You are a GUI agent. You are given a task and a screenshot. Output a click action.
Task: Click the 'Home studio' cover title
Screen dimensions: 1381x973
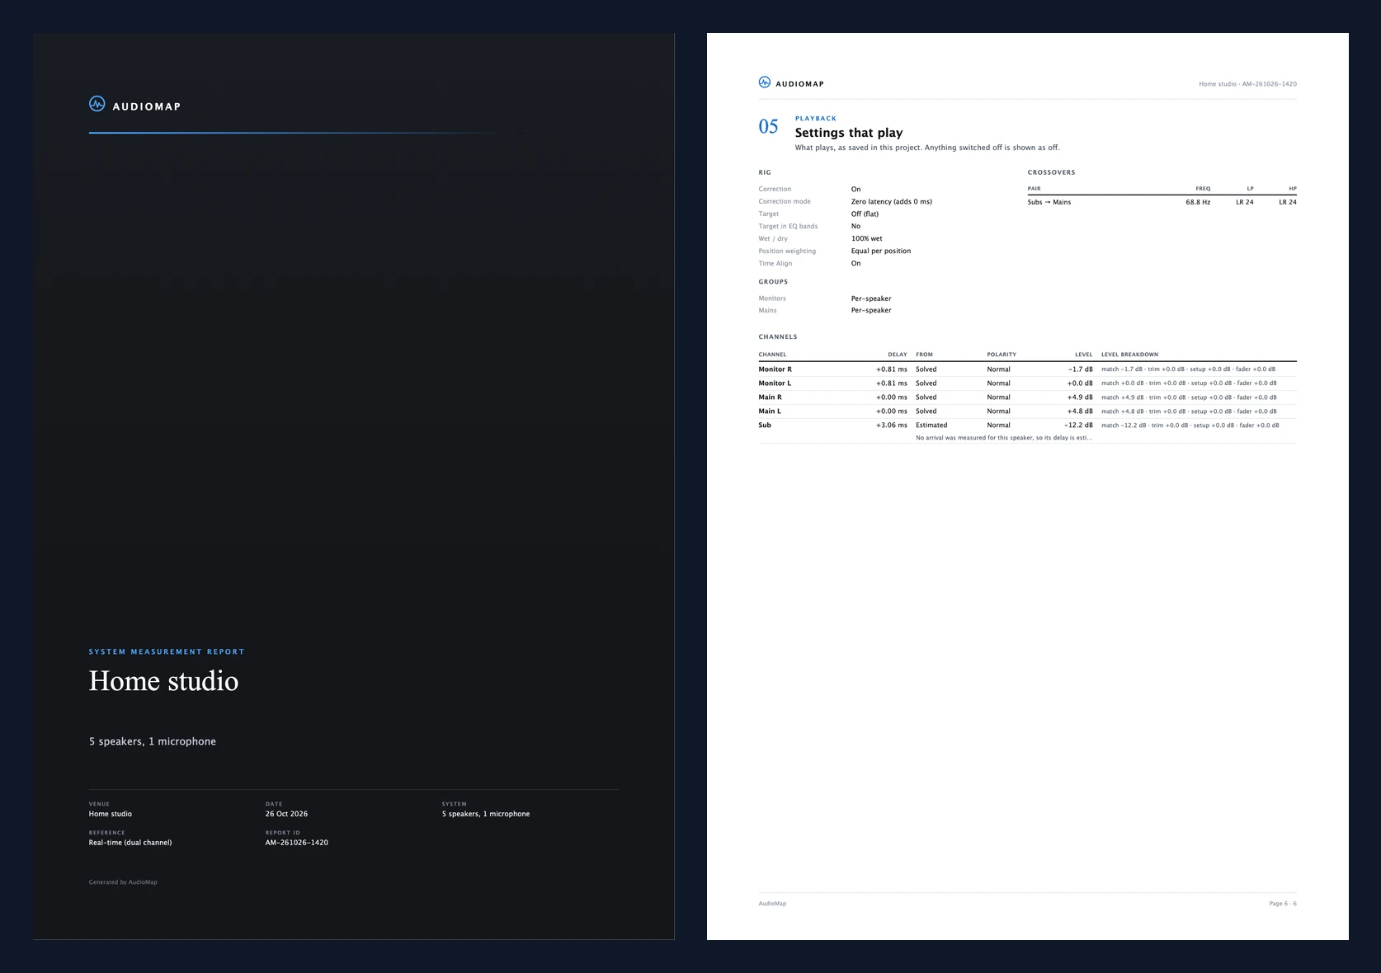tap(163, 681)
